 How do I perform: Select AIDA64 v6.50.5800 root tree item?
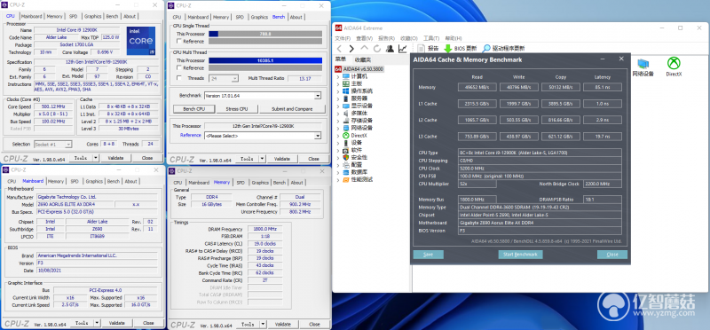coord(359,69)
